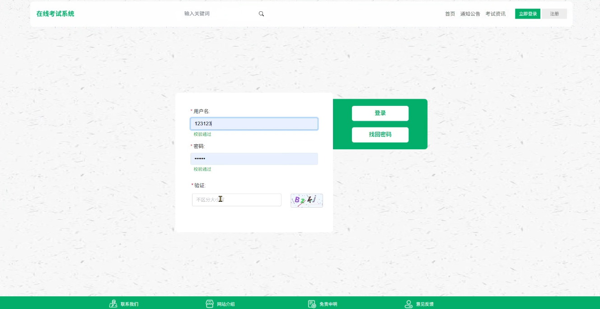Click the 在线考试系统 site logo
Viewport: 600px width, 309px height.
[x=56, y=14]
